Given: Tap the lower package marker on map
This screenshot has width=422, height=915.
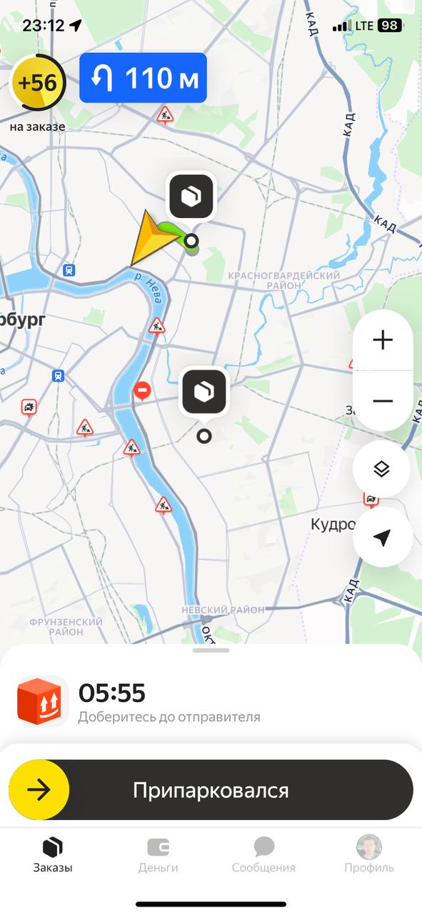Looking at the screenshot, I should [204, 392].
